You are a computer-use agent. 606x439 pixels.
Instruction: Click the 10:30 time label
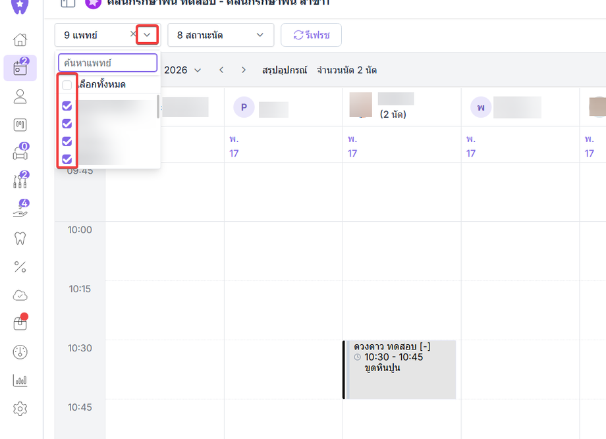coord(80,348)
